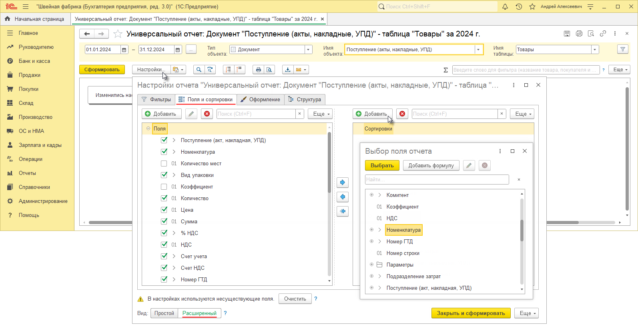Viewport: 638px width, 325px height.
Task: Click the sum sigma icon
Action: pos(445,70)
